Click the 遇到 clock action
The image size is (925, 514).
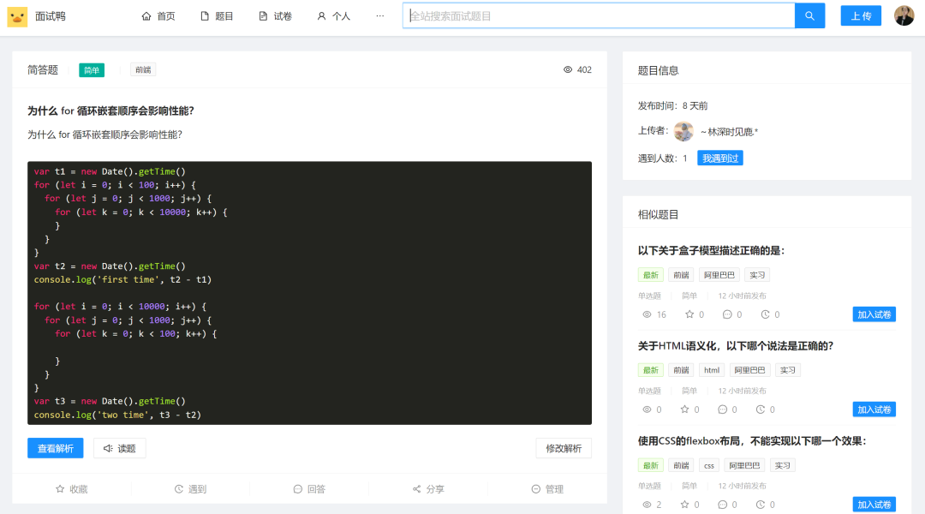(x=190, y=489)
